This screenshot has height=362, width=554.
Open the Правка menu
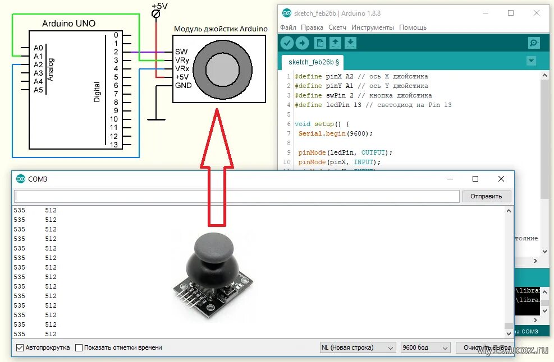point(312,27)
